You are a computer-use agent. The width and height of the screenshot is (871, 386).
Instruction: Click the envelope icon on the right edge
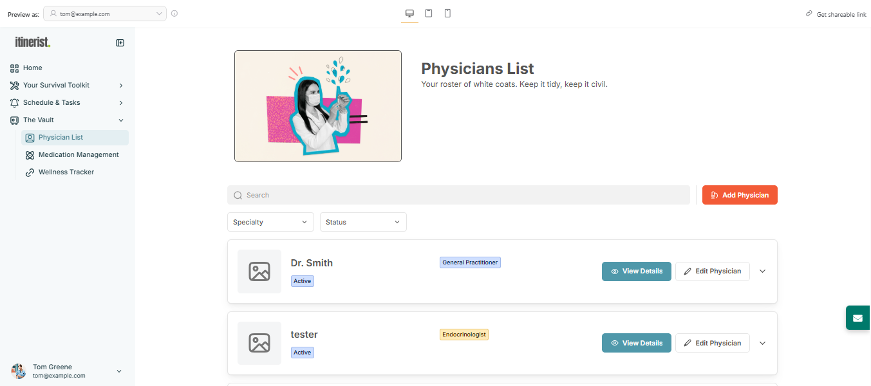[x=857, y=317]
